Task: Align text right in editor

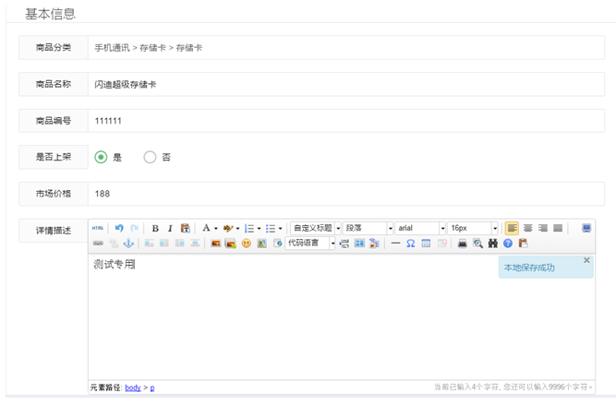Action: (x=542, y=228)
